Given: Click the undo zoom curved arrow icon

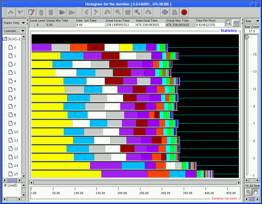Looking at the screenshot, I should click(107, 12).
